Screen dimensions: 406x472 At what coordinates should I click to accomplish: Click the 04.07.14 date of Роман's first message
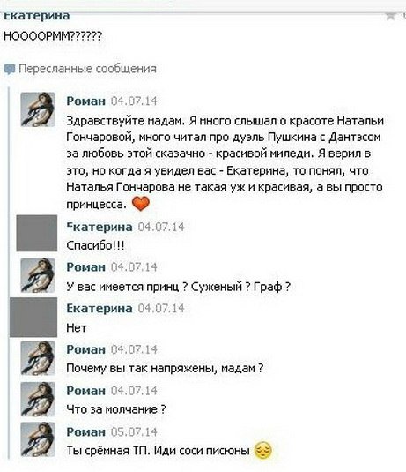(134, 101)
